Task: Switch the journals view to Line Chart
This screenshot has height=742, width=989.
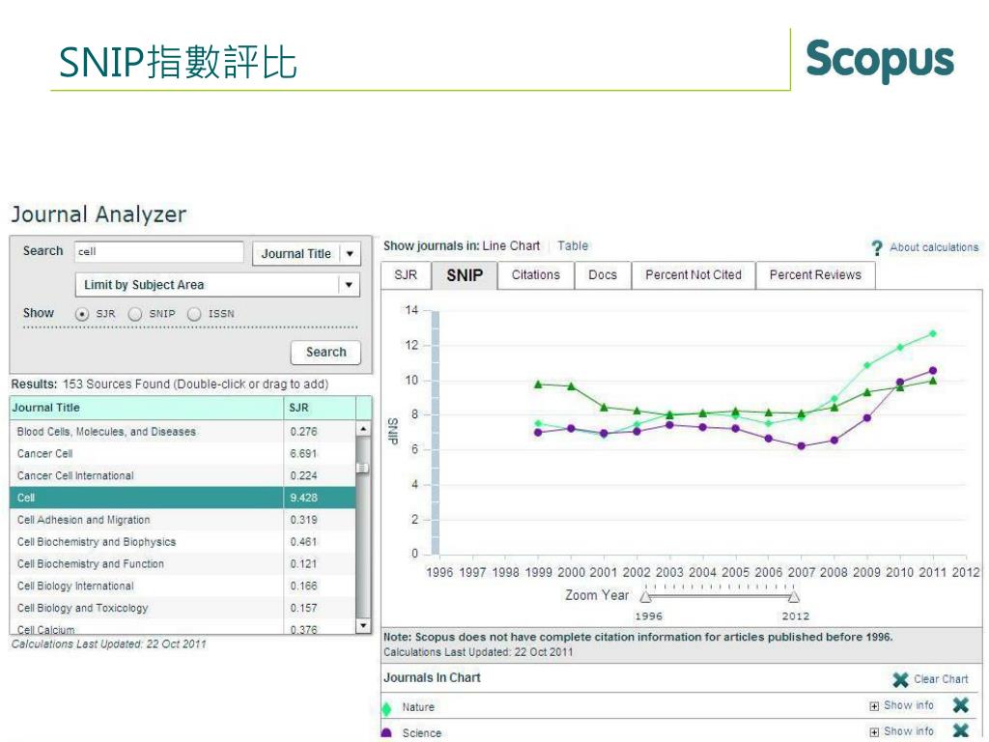Action: pos(511,246)
